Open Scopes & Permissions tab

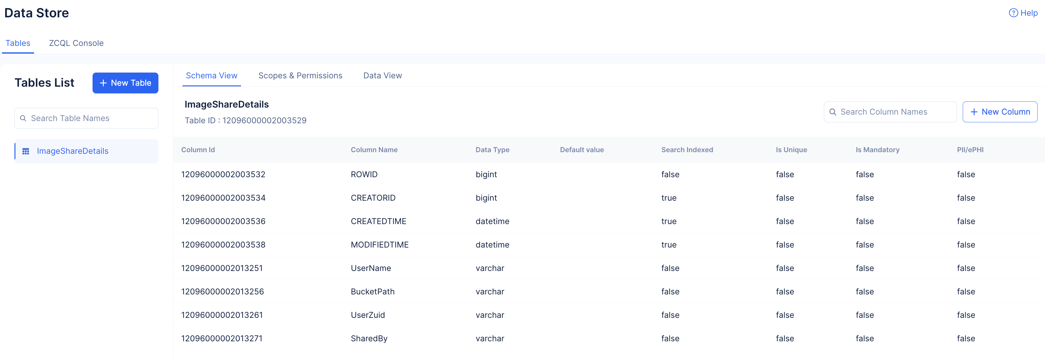[x=300, y=75]
